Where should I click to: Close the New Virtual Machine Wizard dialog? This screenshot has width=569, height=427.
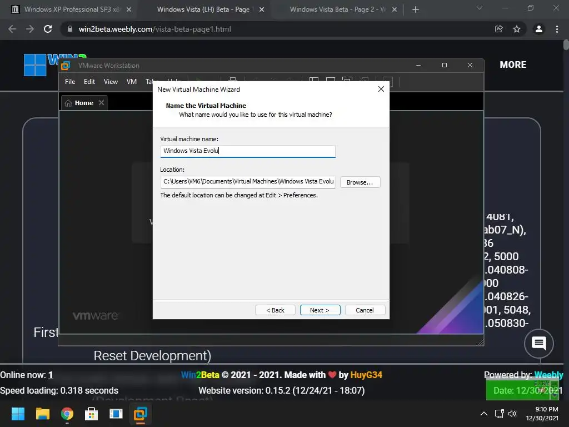[381, 90]
